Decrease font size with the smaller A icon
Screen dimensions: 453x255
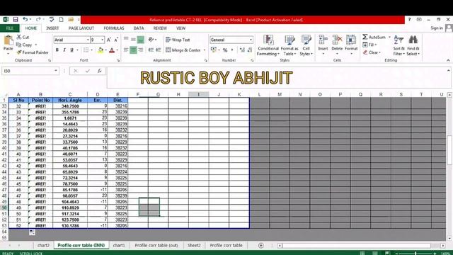coord(116,40)
